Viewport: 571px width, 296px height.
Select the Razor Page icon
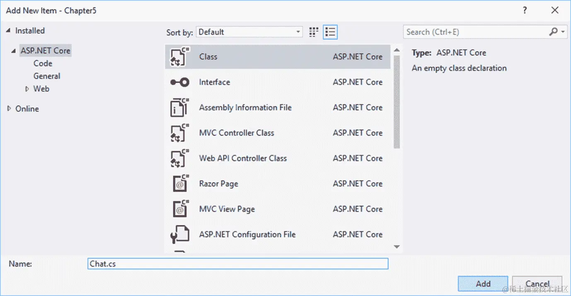pyautogui.click(x=180, y=184)
